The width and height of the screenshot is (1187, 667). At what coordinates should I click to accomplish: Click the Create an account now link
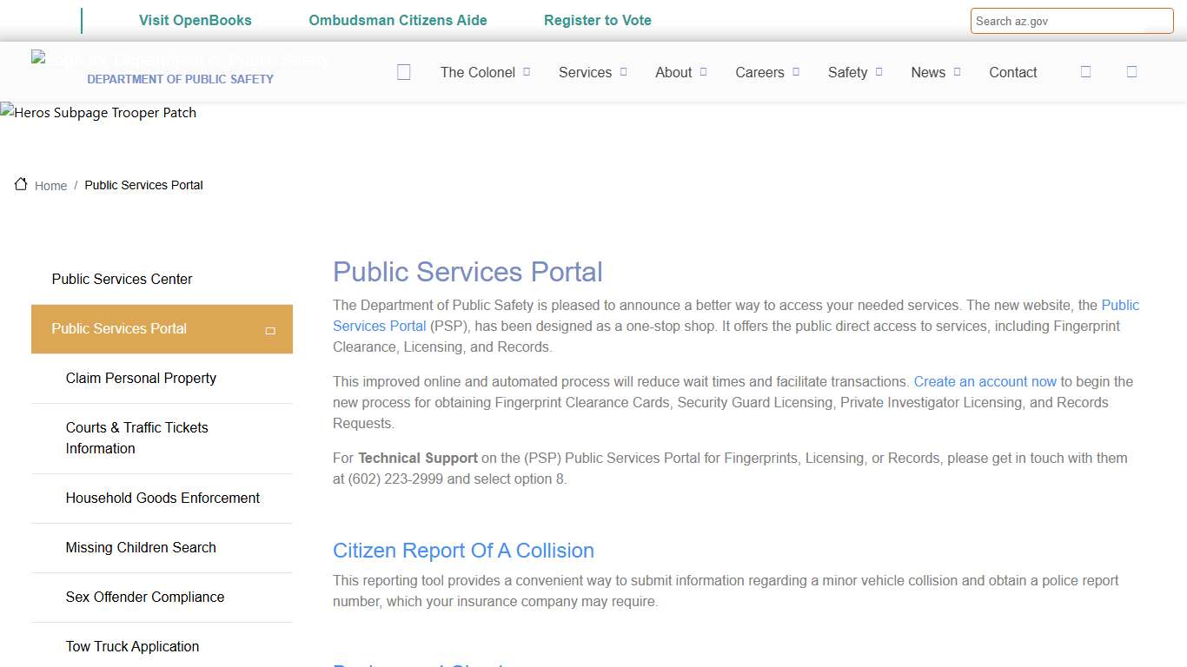click(x=985, y=381)
